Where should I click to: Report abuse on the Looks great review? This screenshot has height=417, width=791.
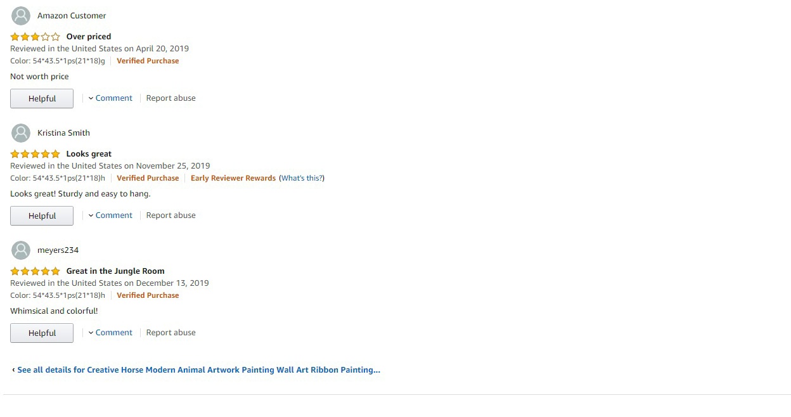[x=171, y=215]
